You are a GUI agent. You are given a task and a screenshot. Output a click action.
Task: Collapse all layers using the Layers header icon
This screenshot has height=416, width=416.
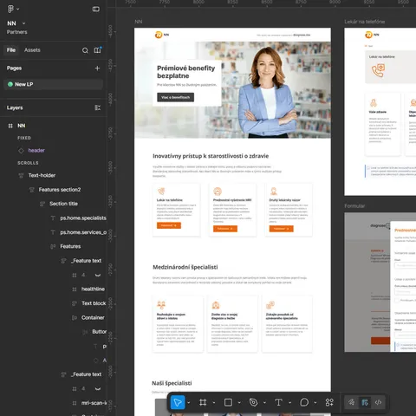[98, 107]
